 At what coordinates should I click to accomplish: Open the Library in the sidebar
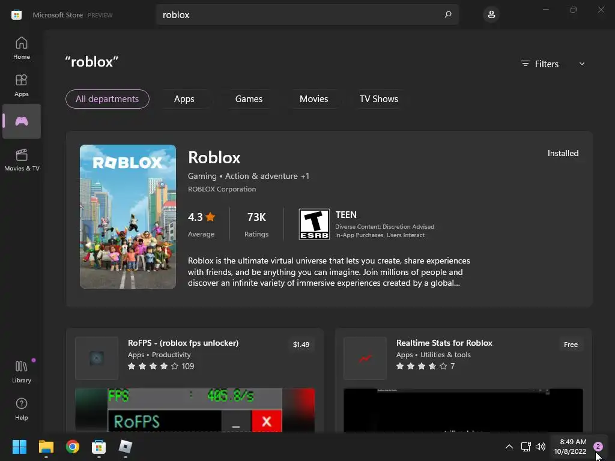coord(22,372)
